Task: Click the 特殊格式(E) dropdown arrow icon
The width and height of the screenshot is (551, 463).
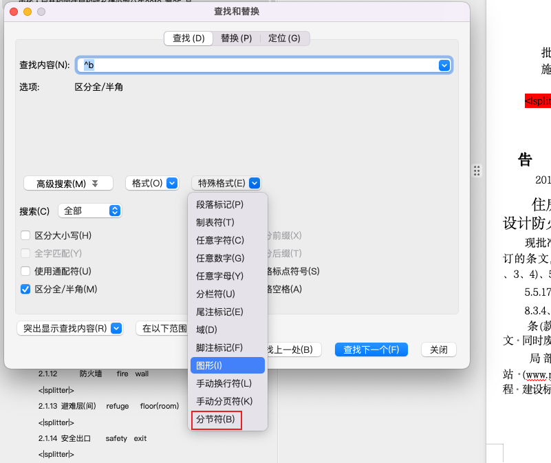Action: click(255, 183)
